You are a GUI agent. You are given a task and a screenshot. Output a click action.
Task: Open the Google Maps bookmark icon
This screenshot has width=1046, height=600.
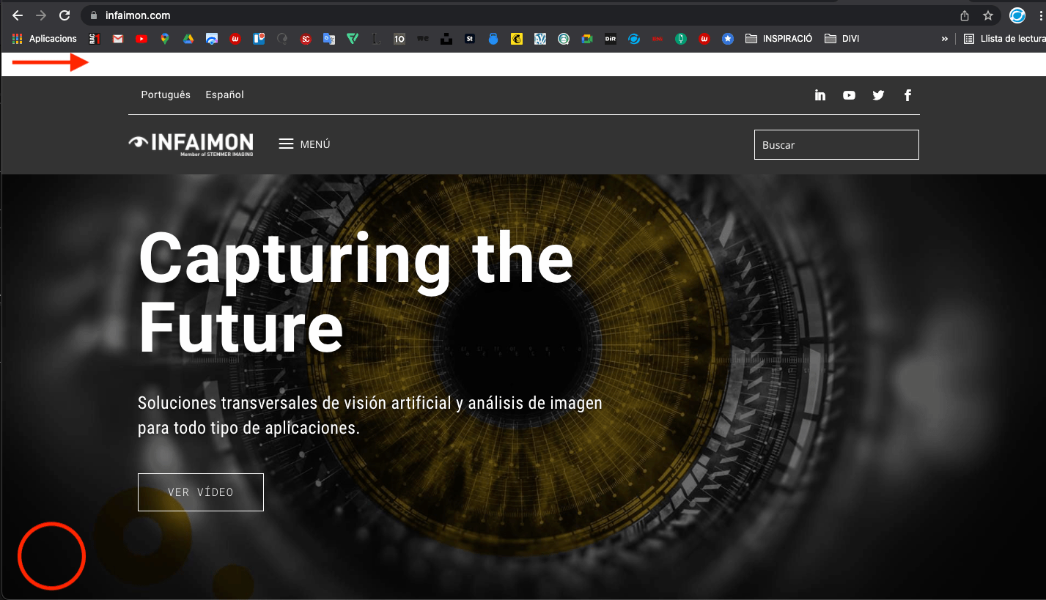(165, 39)
